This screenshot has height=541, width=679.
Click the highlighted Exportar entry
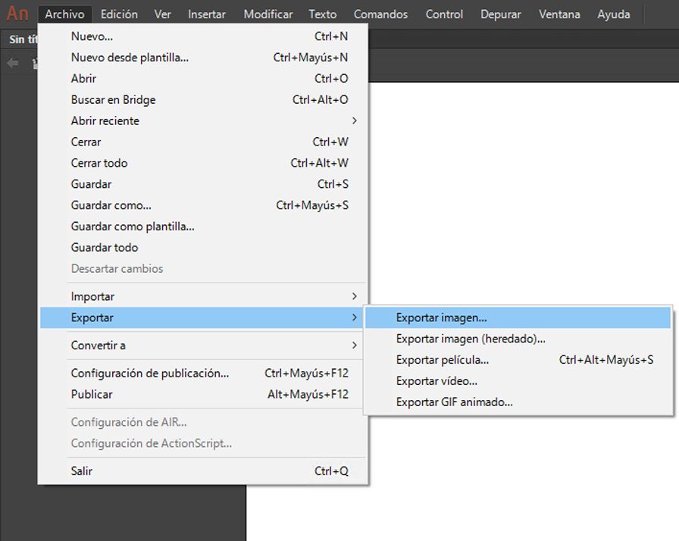point(202,317)
